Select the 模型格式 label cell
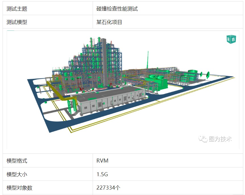Viewport: 245px width, 195px height. click(x=48, y=161)
